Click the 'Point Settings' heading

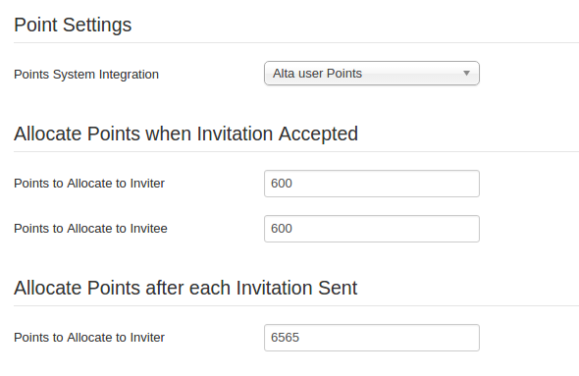click(x=73, y=25)
